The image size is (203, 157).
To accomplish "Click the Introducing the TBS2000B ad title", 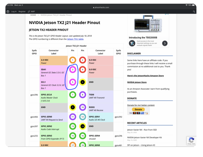I will point(143,38).
